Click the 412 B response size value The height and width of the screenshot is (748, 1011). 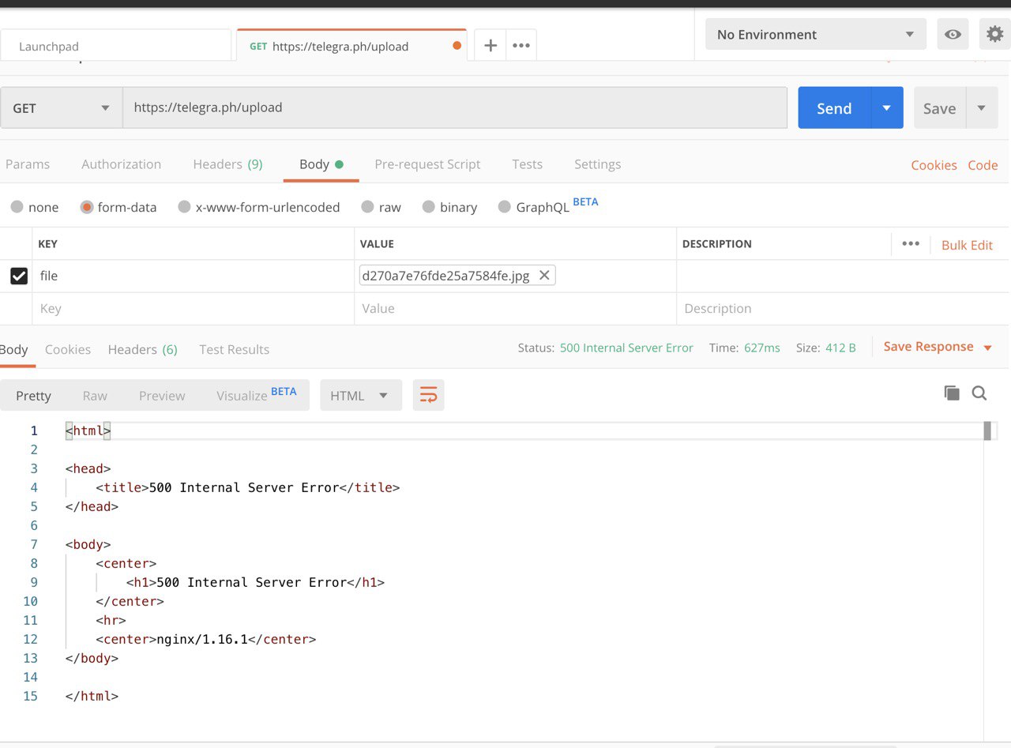pos(840,348)
